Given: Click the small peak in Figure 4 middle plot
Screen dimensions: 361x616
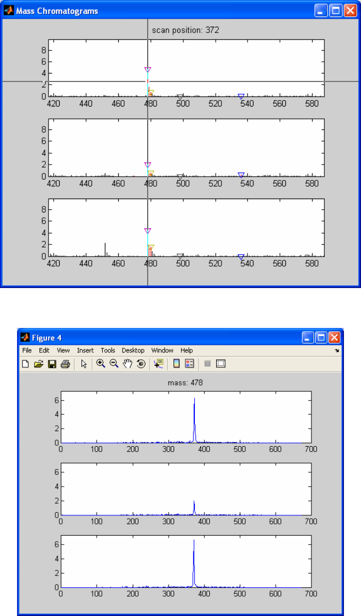Looking at the screenshot, I should pyautogui.click(x=194, y=507).
